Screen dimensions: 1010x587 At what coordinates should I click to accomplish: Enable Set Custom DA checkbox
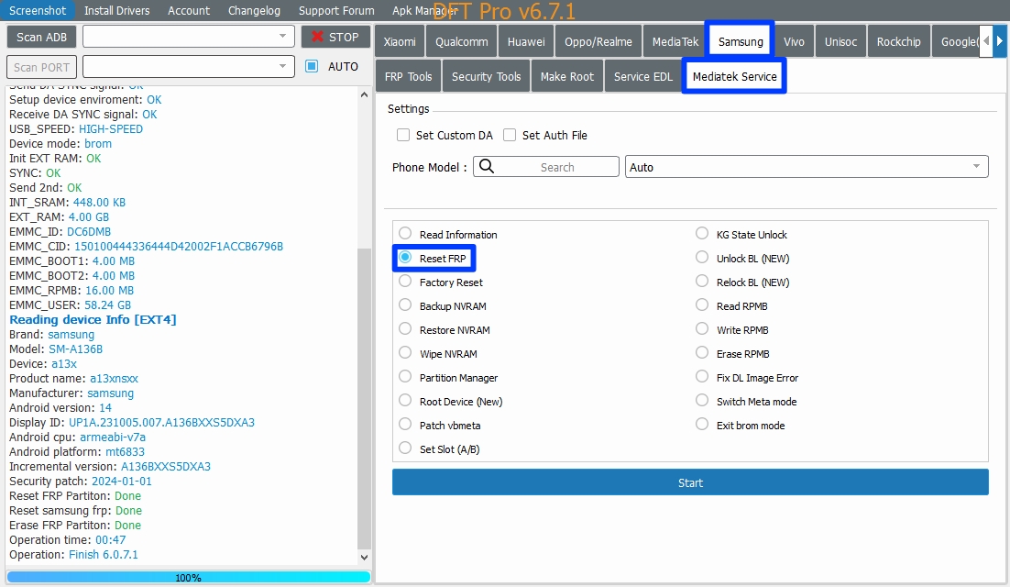[x=403, y=136]
